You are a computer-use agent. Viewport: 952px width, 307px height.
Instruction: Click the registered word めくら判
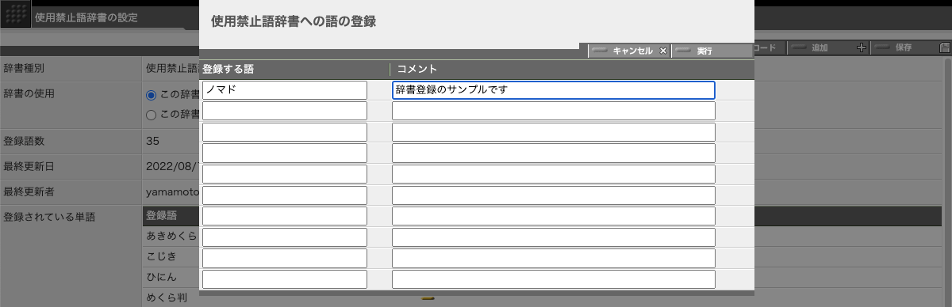click(167, 298)
